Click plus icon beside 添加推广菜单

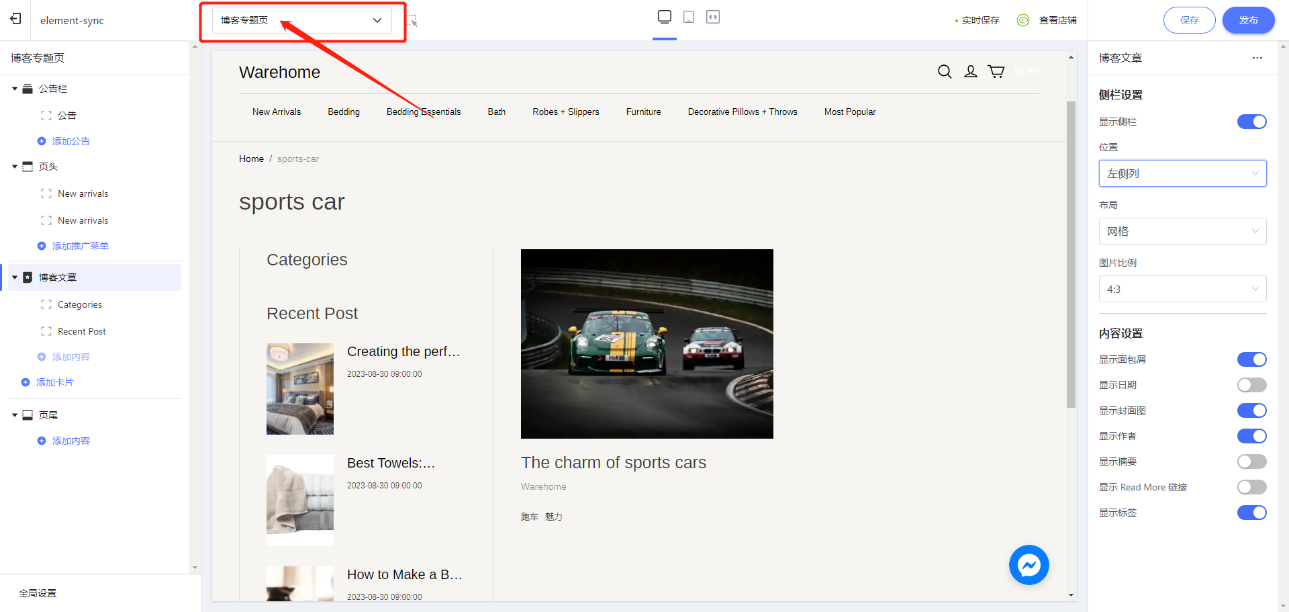[x=42, y=246]
